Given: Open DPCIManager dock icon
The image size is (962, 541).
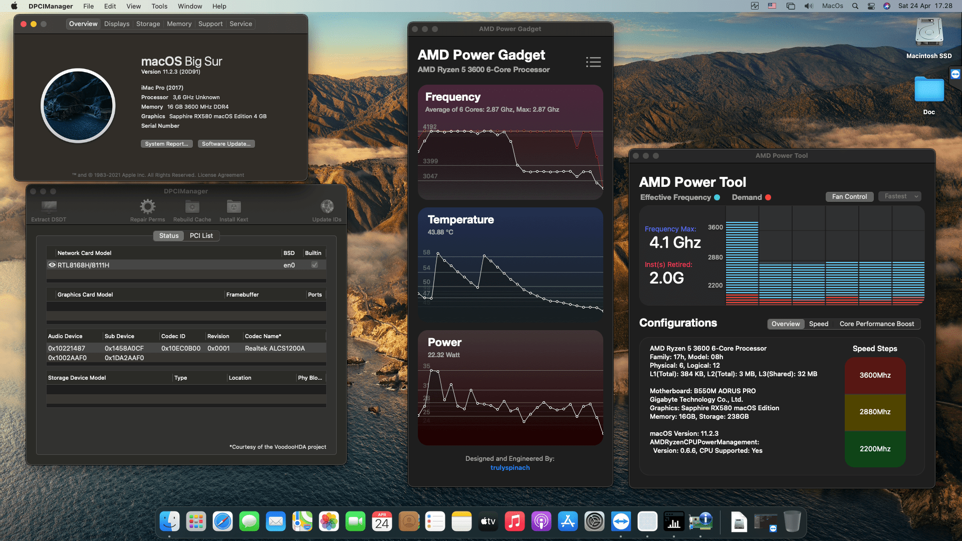Looking at the screenshot, I should click(700, 521).
